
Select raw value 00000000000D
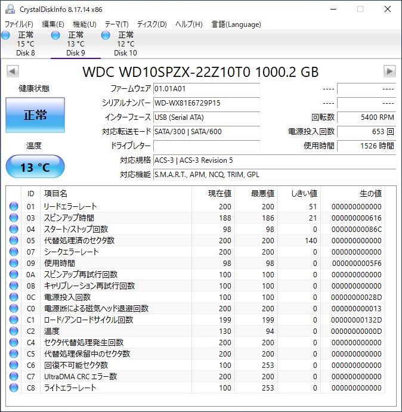pos(356,332)
